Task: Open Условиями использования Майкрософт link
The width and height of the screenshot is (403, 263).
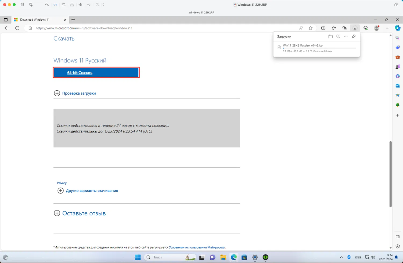Action: click(197, 247)
